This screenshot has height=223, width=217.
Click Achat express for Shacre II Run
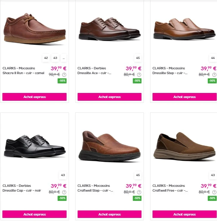point(35,97)
